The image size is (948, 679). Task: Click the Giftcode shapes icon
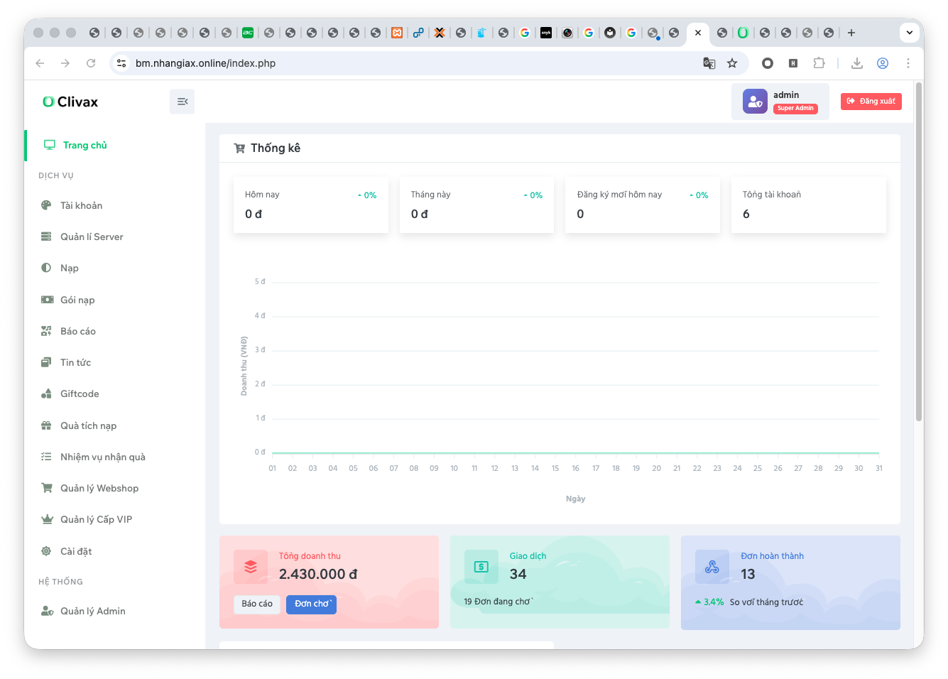[x=46, y=393]
